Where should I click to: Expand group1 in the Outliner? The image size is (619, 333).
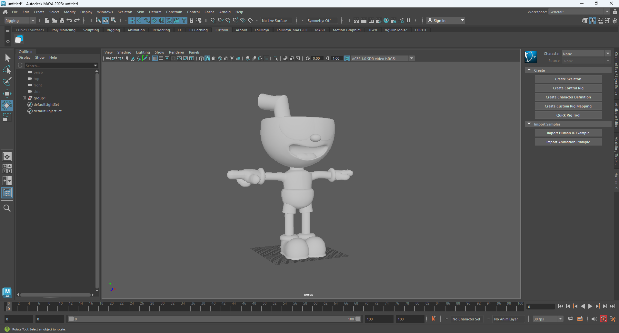[x=24, y=98]
